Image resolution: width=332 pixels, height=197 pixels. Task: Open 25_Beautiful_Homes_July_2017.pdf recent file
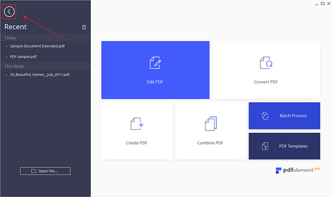click(39, 74)
